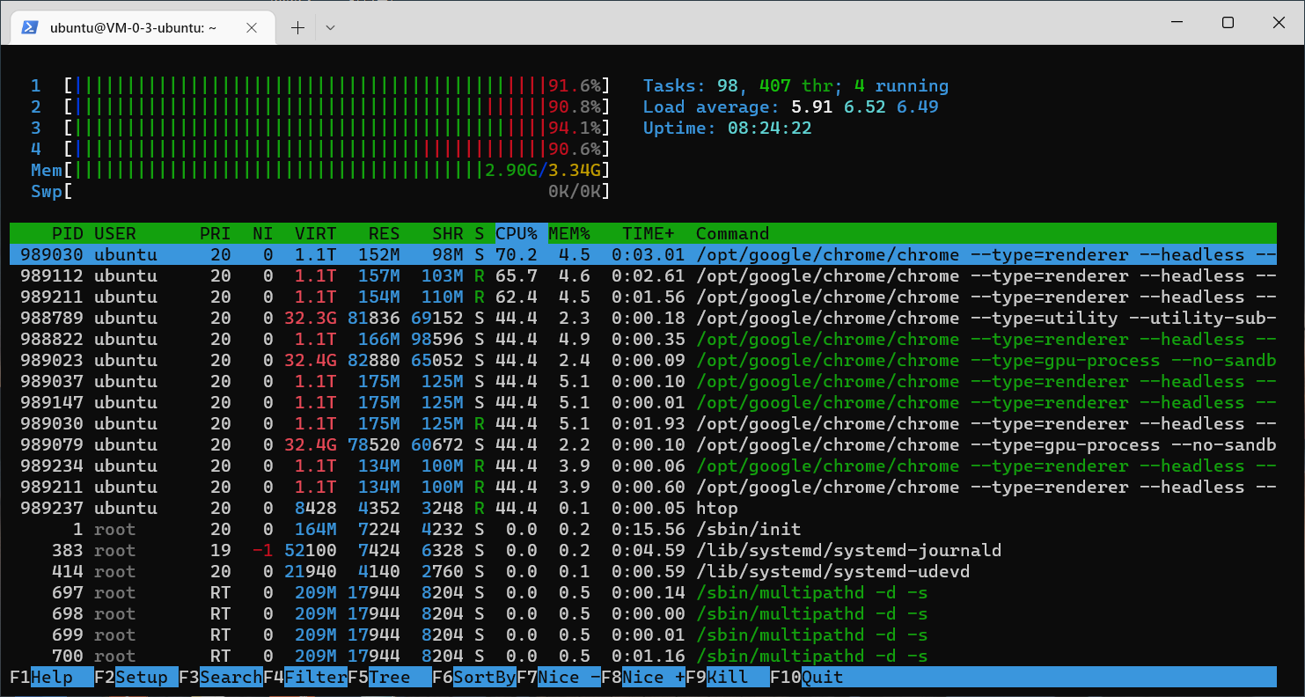Image resolution: width=1305 pixels, height=697 pixels.
Task: Sort processes by the PID column header
Action: click(x=68, y=233)
